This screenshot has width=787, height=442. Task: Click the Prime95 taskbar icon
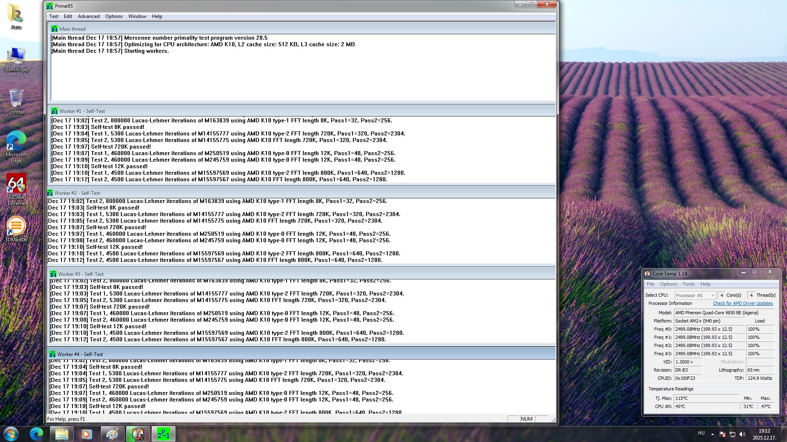click(163, 434)
